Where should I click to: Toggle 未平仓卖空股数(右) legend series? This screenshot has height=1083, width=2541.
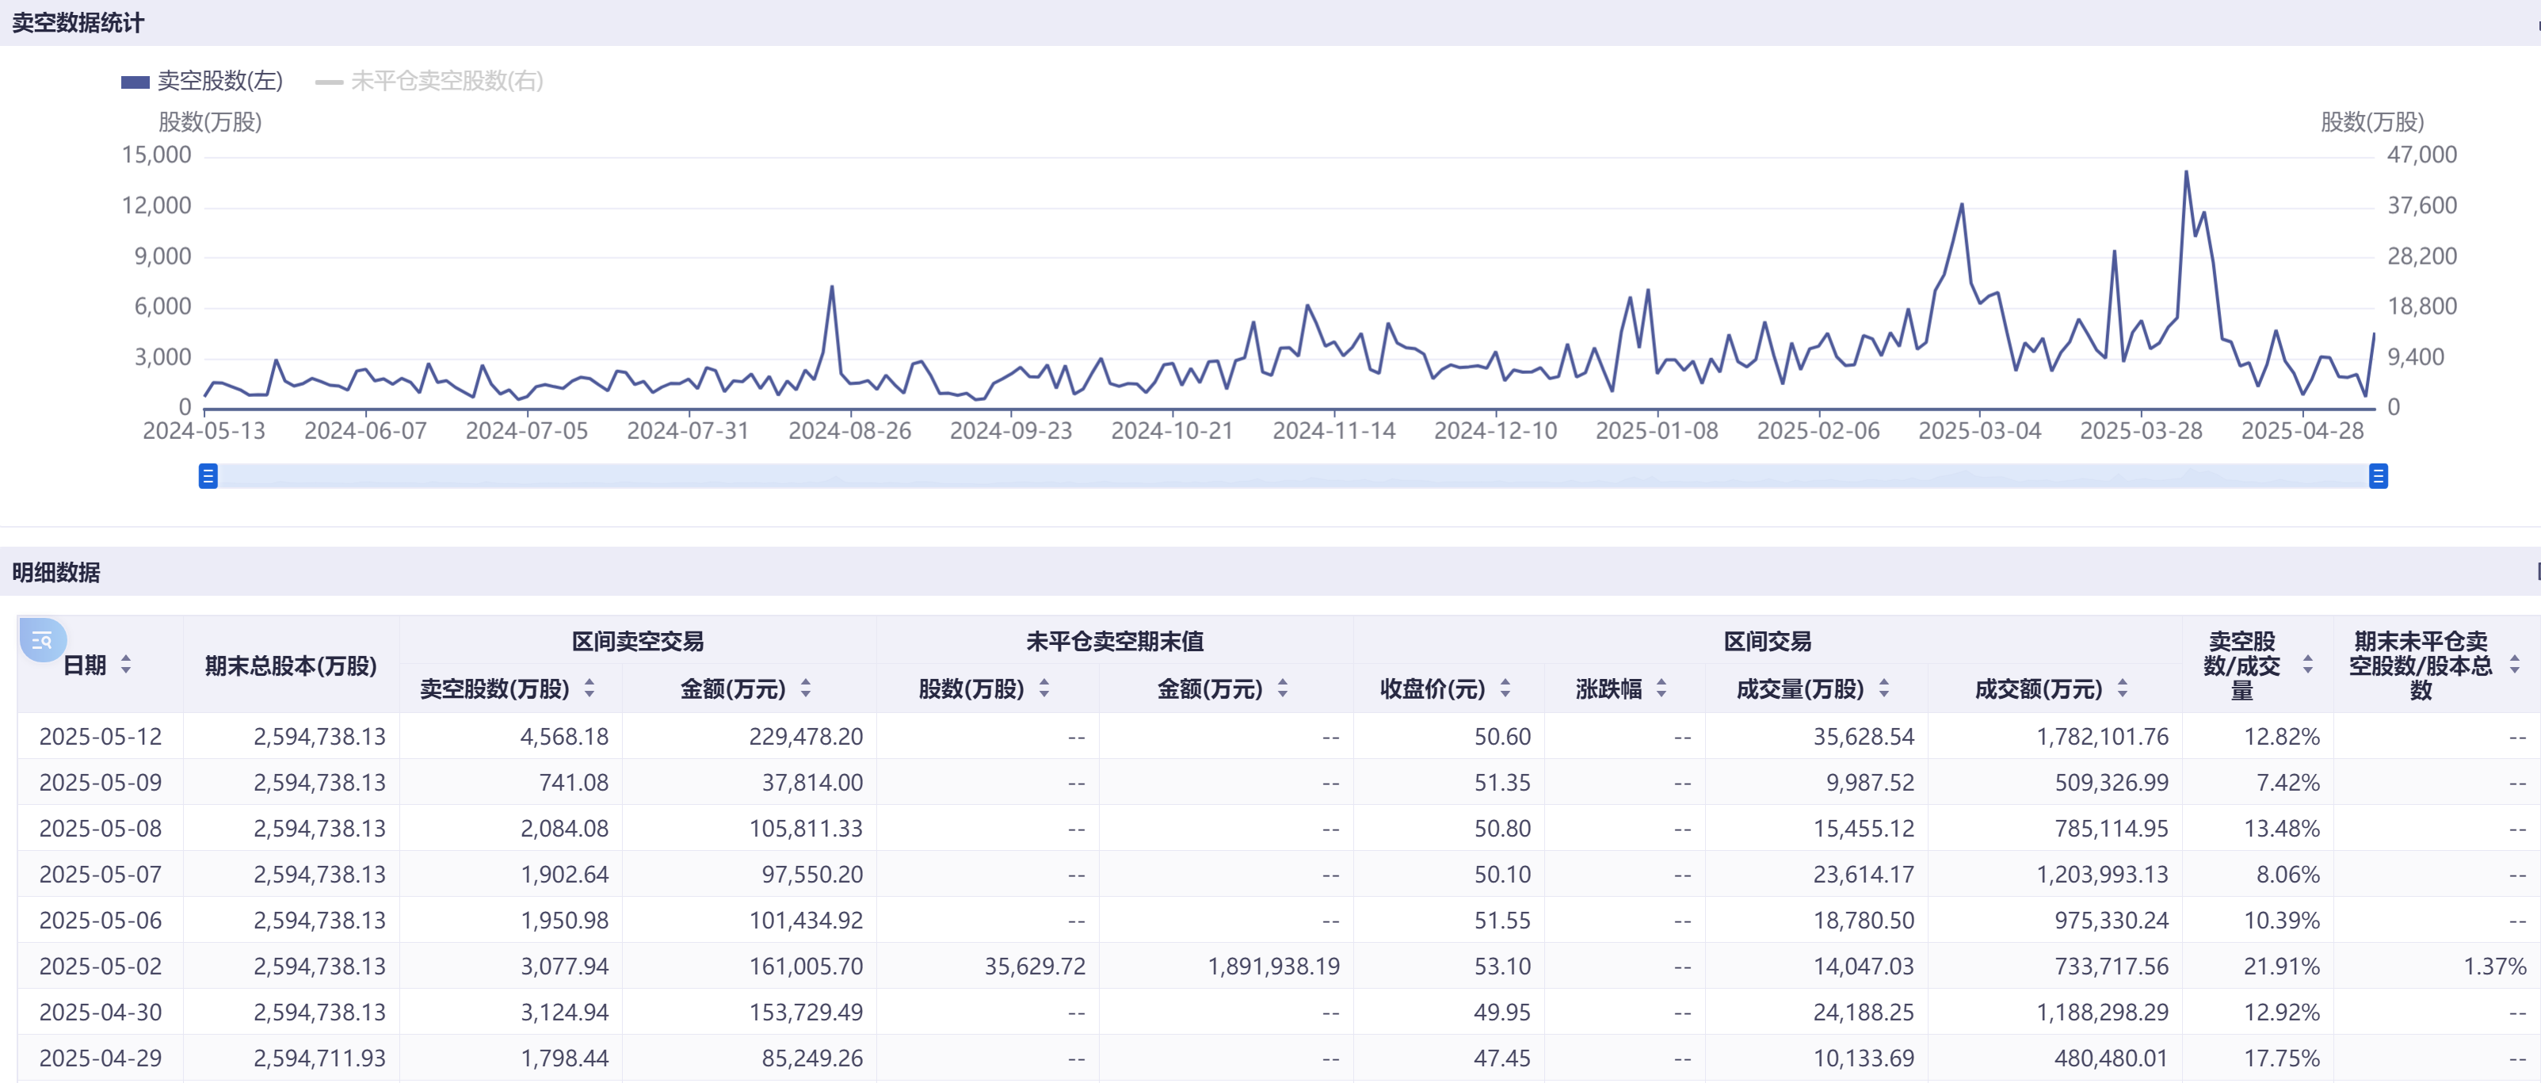point(429,81)
